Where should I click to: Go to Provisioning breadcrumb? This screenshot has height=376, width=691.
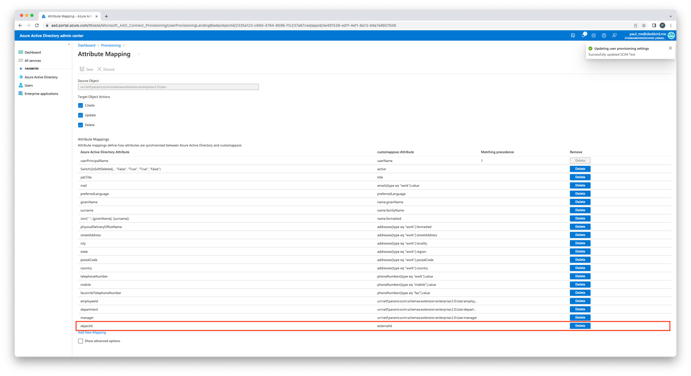pos(111,45)
